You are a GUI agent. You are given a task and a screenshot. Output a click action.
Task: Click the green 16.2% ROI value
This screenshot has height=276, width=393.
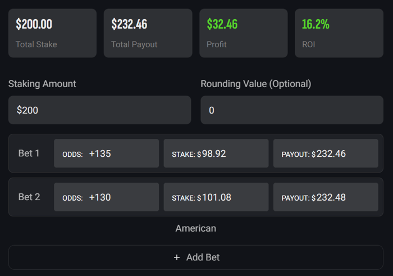point(316,24)
